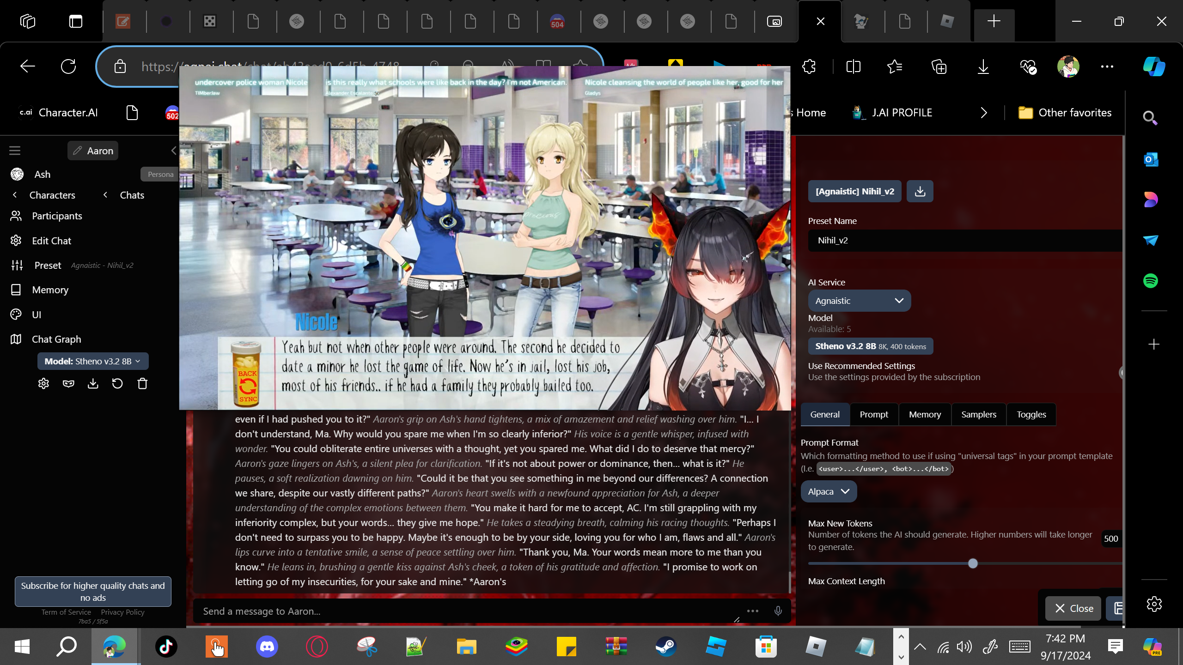Click the Send a message to Aaron field

[x=462, y=611]
